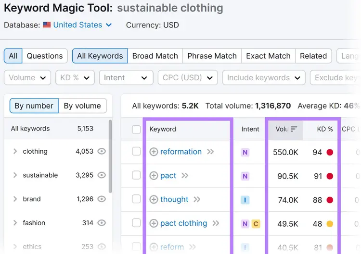The image size is (361, 254).
Task: Expand the fashion keyword group
Action: pyautogui.click(x=15, y=223)
